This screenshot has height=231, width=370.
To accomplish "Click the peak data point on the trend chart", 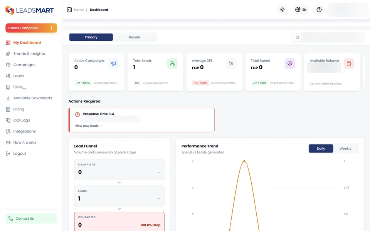I will click(x=244, y=161).
